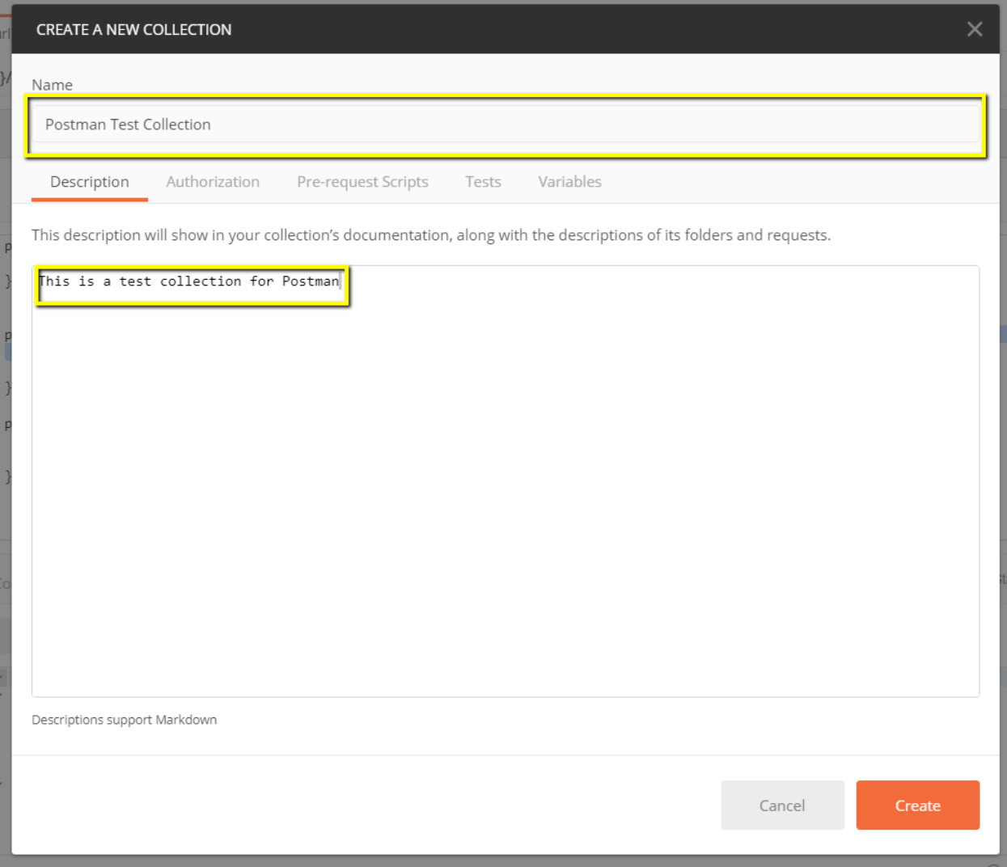Open the Authorization tab
This screenshot has width=1007, height=867.
click(213, 182)
